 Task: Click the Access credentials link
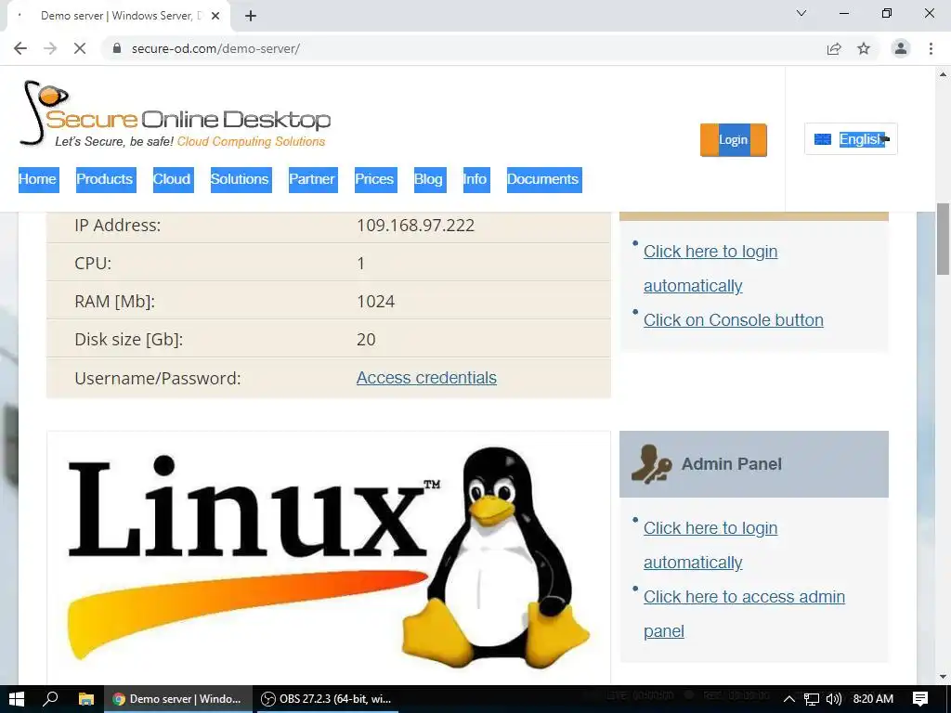tap(426, 378)
